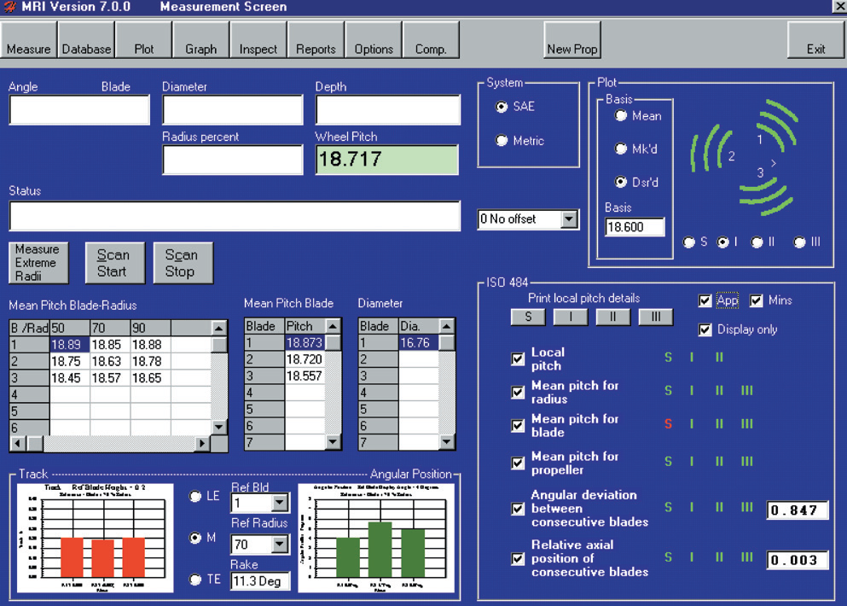Click the Scan Start button
The height and width of the screenshot is (606, 847).
pos(115,263)
